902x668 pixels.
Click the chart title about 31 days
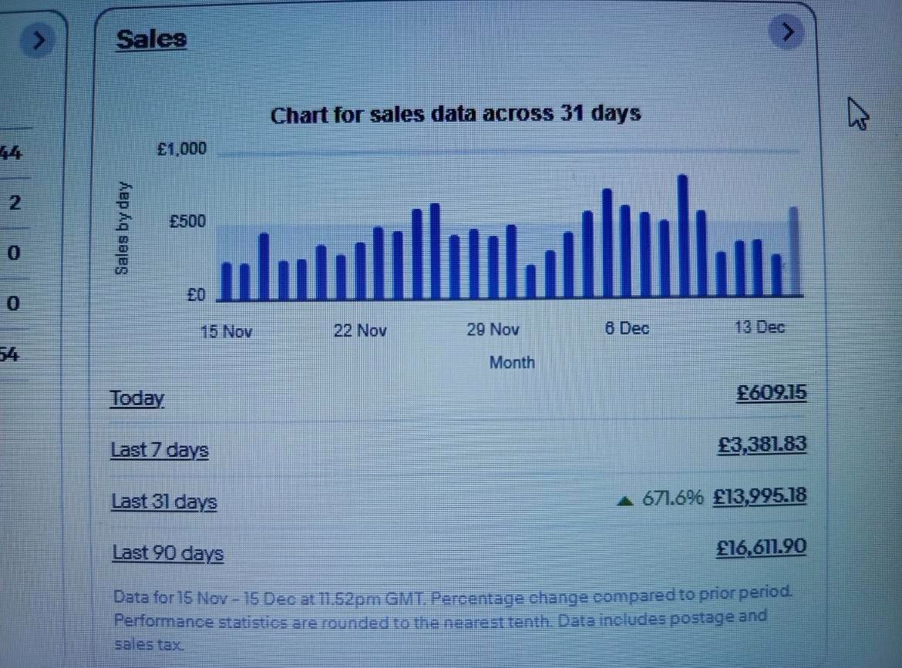pos(456,115)
